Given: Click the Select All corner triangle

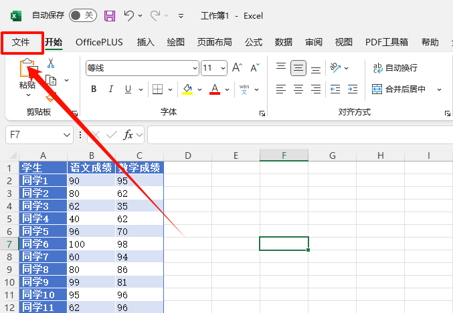Looking at the screenshot, I should coord(13,156).
